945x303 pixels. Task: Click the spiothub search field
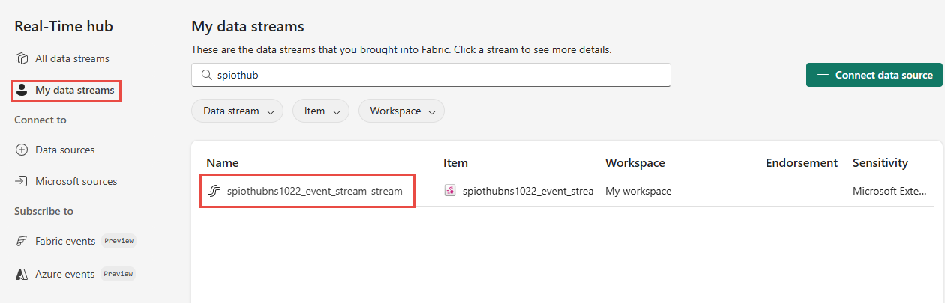point(431,75)
